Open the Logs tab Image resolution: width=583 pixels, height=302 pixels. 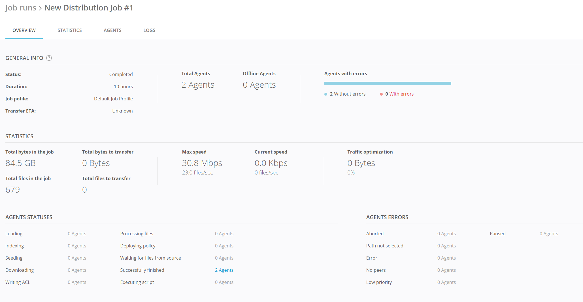coord(149,30)
